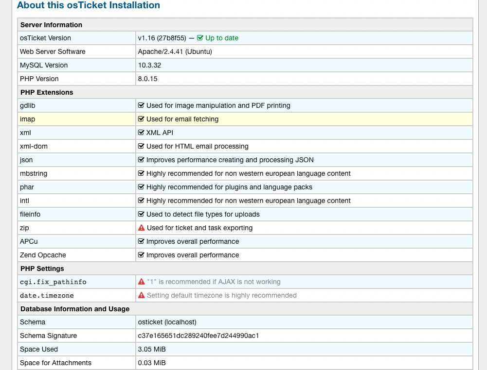The width and height of the screenshot is (487, 370).
Task: Click 'Improves performance creating and processing JSON'
Action: (x=230, y=160)
